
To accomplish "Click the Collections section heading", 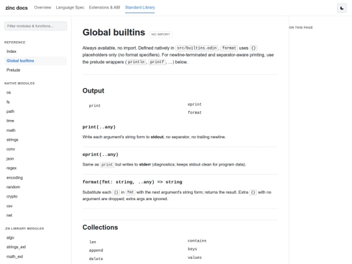I will pyautogui.click(x=100, y=227).
